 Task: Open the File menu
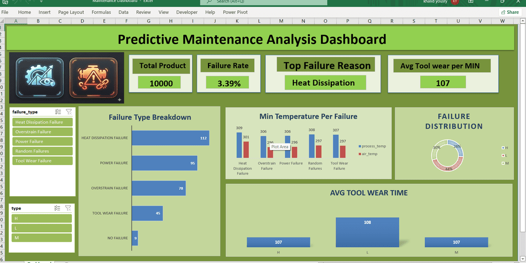pos(5,12)
